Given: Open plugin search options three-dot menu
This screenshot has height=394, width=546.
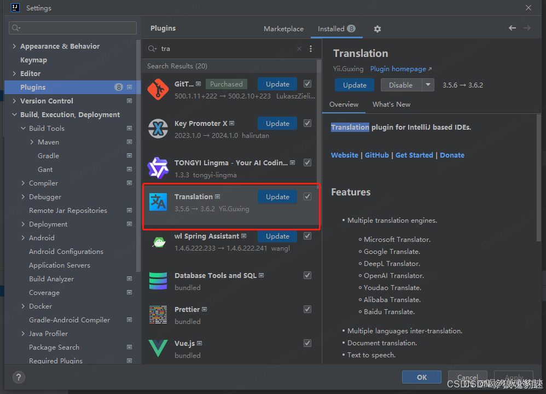Looking at the screenshot, I should pos(311,49).
